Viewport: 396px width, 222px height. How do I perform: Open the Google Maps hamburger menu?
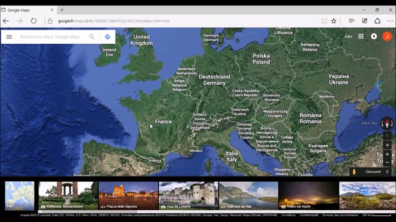coord(9,37)
